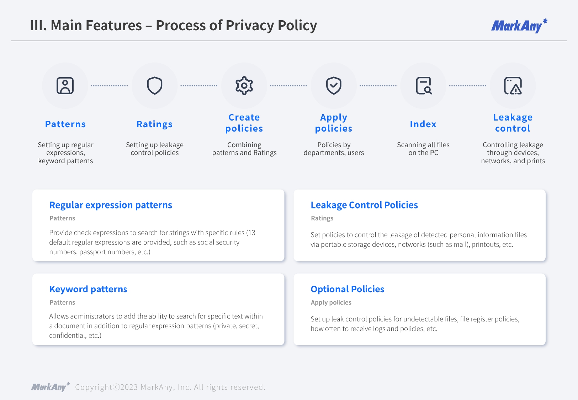Click the copyright notice in the footer

tap(170, 387)
